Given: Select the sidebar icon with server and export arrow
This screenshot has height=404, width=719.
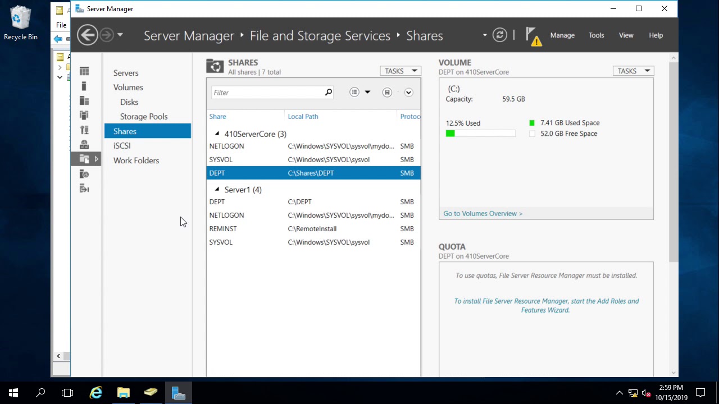Looking at the screenshot, I should (84, 189).
